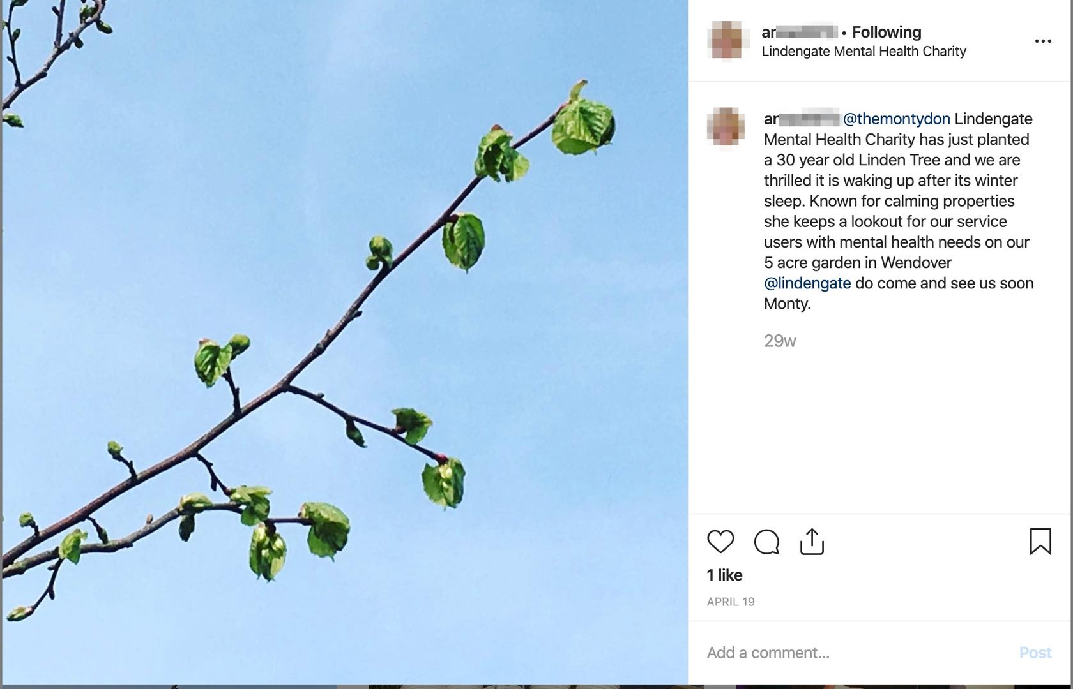Screen dimensions: 1073x689
Task: Share the post using the share arrow icon
Action: pyautogui.click(x=812, y=542)
